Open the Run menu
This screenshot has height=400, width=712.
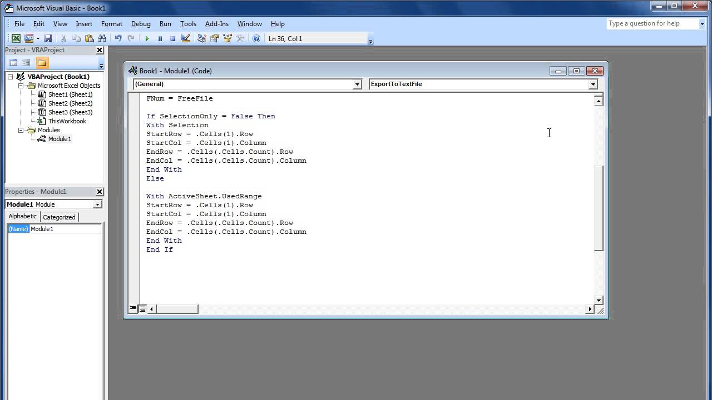pyautogui.click(x=165, y=24)
